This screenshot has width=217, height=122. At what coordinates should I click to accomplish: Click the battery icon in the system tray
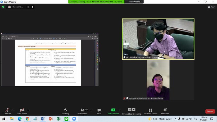(183, 119)
